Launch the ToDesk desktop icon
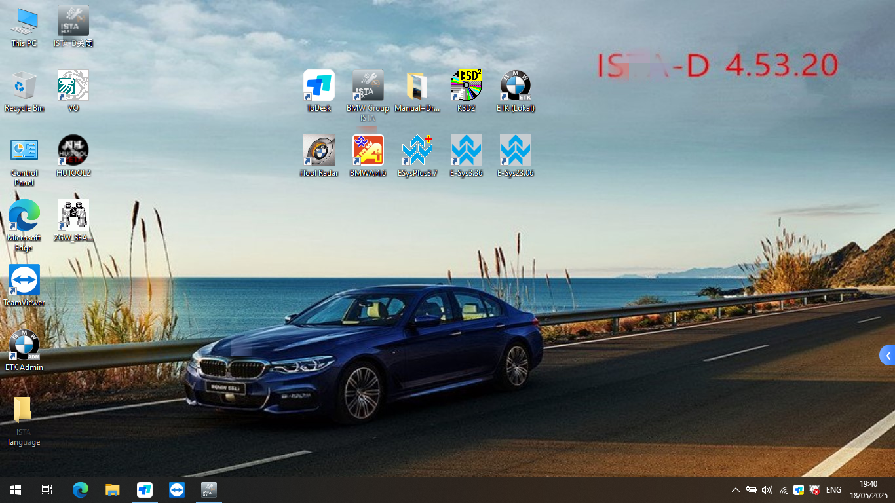Screen dimensions: 895x503 pos(319,86)
